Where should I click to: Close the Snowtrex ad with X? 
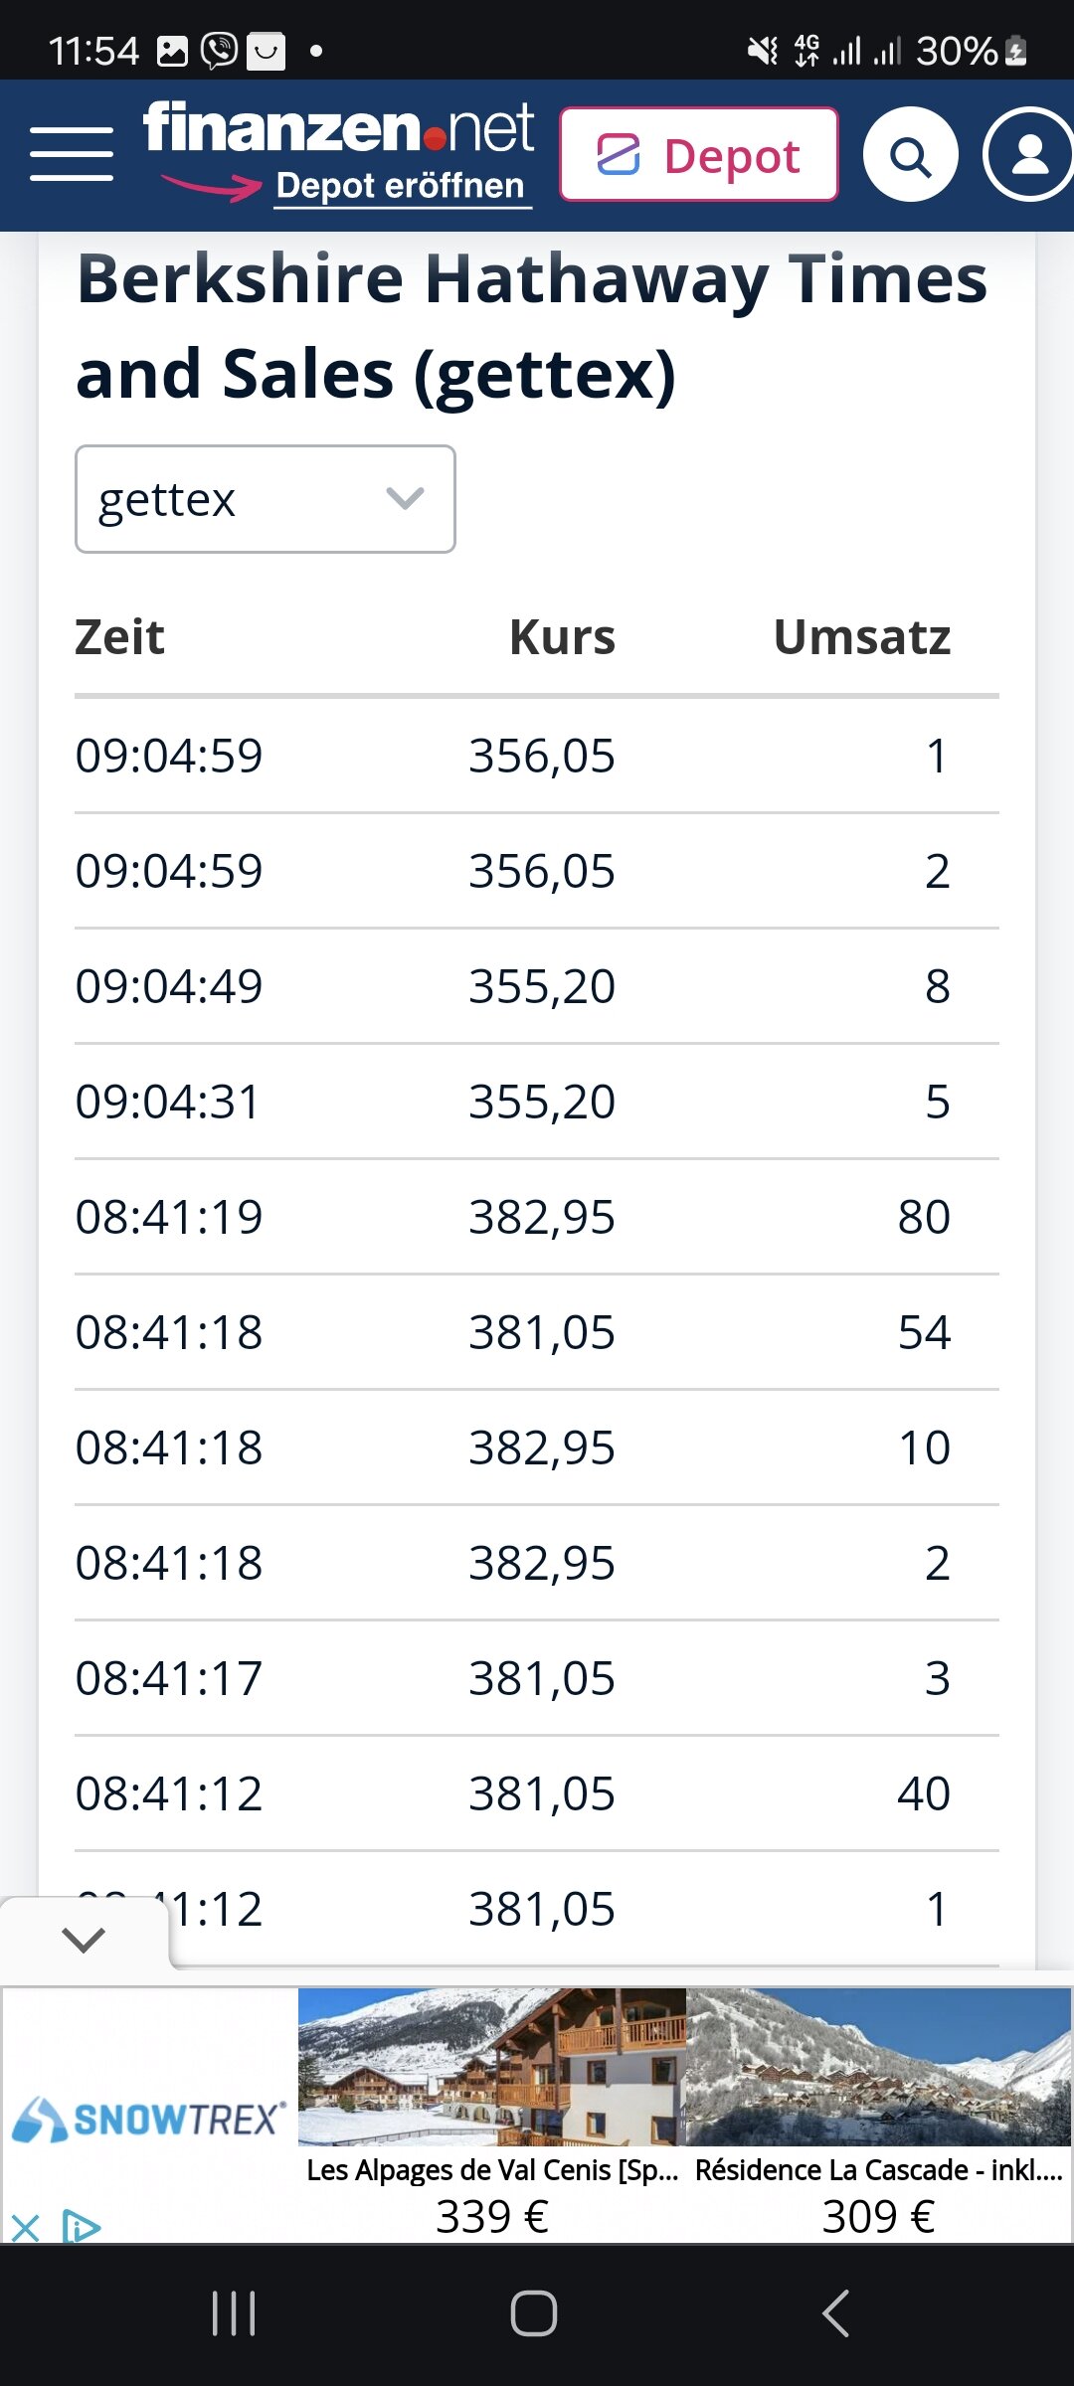point(26,2227)
